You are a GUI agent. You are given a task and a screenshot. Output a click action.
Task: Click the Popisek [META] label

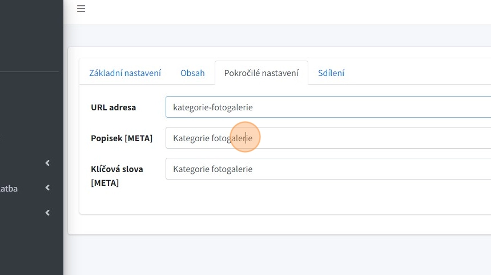[x=122, y=138]
